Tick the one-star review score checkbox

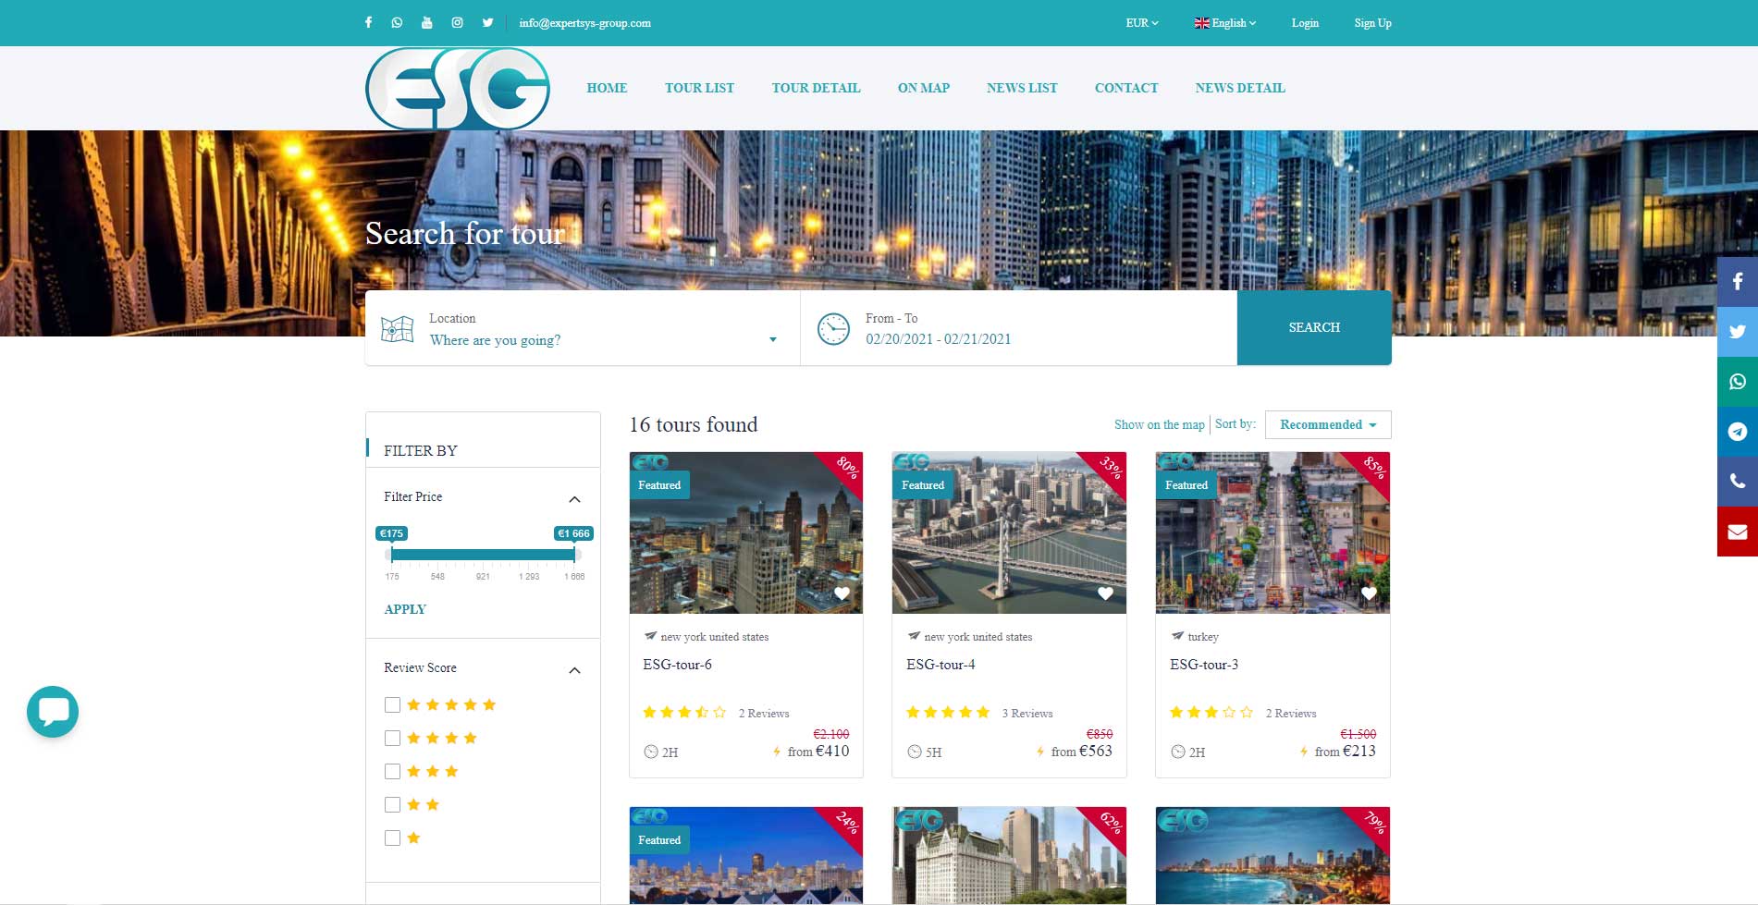coord(392,838)
